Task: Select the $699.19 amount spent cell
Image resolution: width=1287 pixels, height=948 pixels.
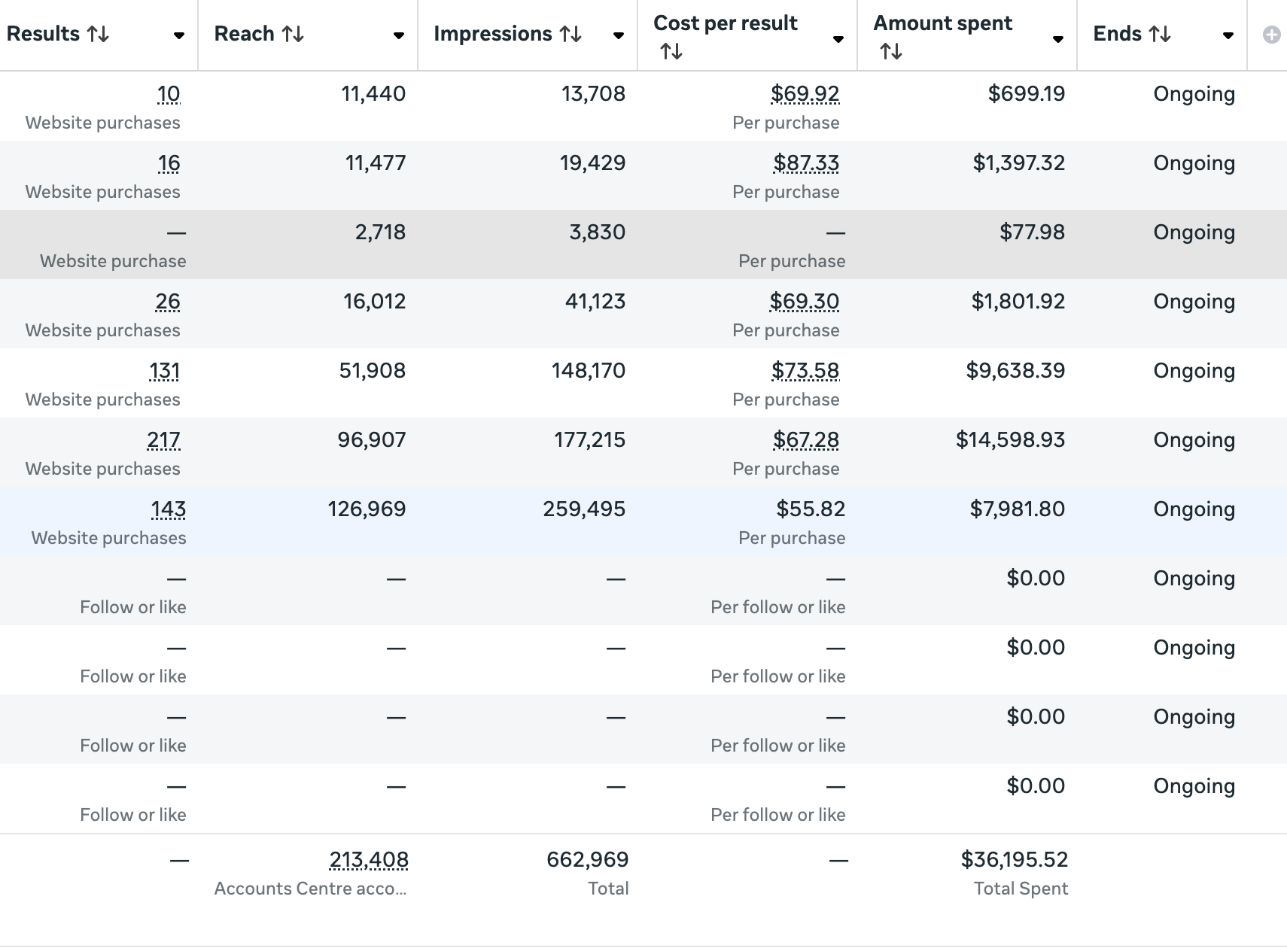Action: click(1027, 94)
